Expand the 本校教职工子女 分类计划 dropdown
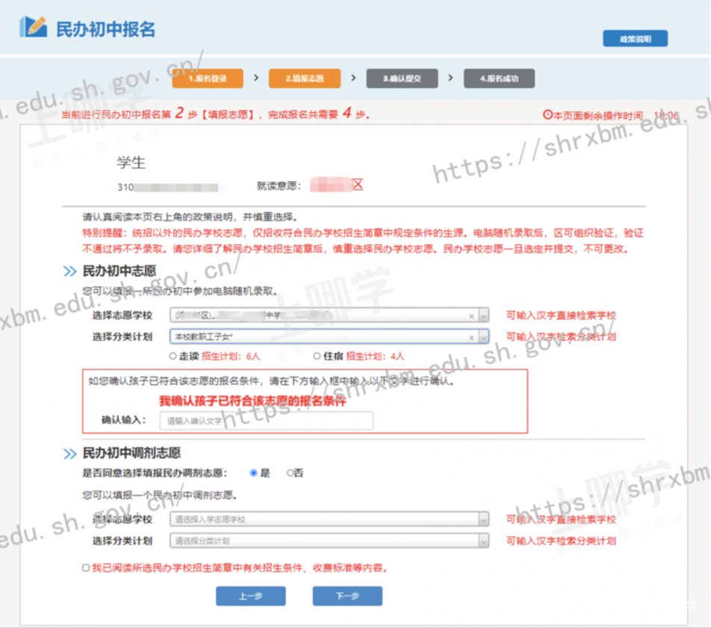Screen dimensions: 711x628 483,337
